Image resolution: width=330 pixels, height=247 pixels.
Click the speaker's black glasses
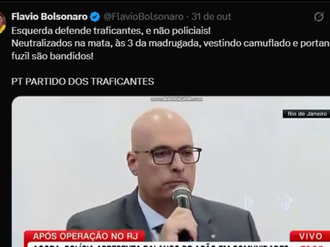click(168, 155)
